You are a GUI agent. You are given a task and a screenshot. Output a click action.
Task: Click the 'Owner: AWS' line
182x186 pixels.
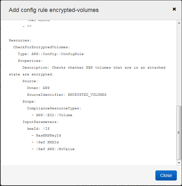coord(38,88)
